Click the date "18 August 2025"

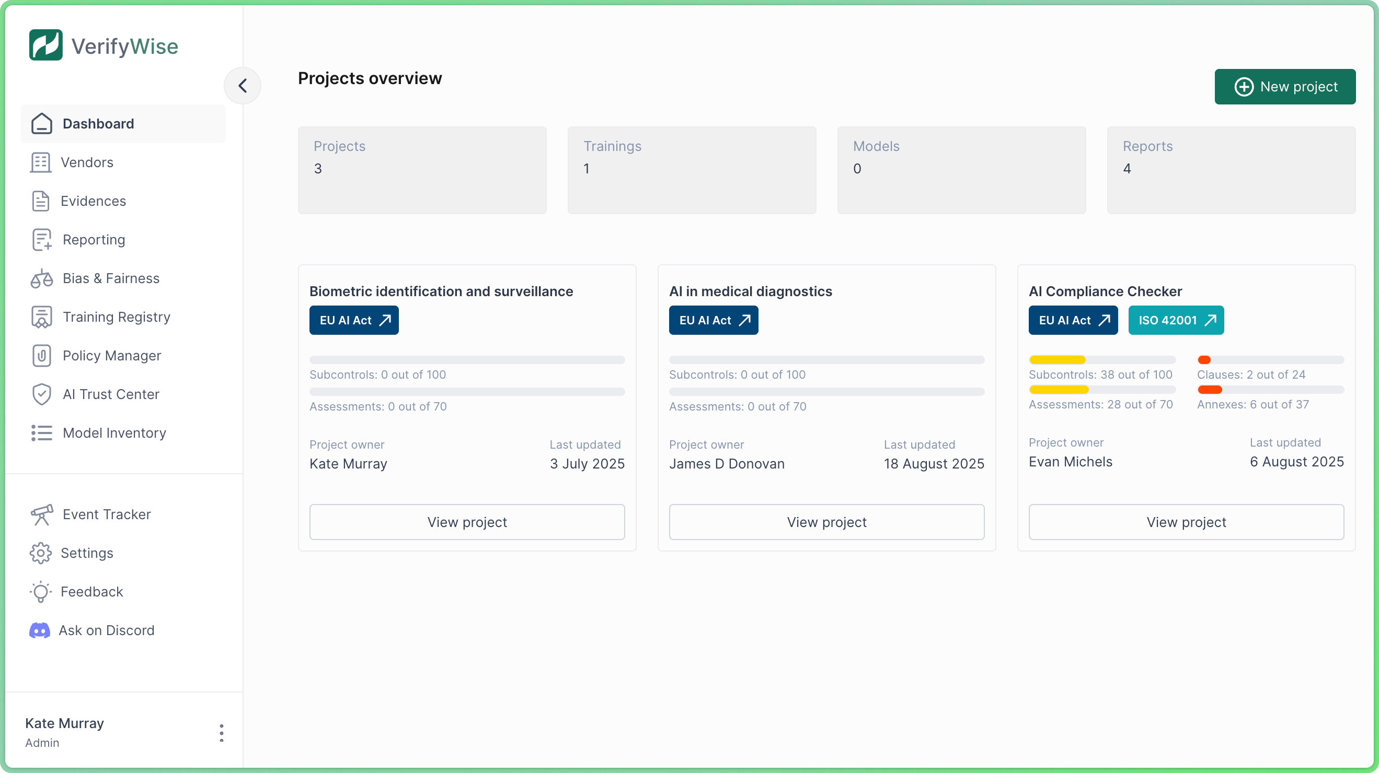coord(934,463)
